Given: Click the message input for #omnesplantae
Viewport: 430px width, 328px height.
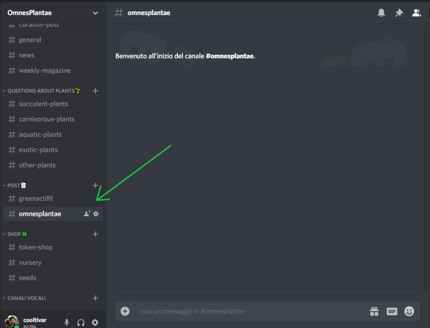Looking at the screenshot, I should tap(251, 311).
